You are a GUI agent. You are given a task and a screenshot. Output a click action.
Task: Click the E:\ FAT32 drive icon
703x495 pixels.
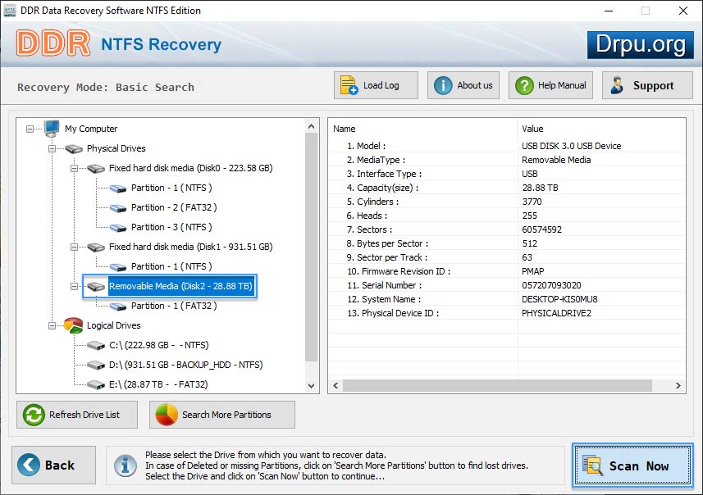click(96, 385)
